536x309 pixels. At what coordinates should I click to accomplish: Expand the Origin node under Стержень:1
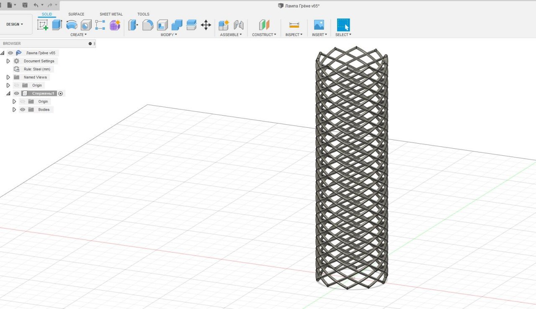(14, 101)
